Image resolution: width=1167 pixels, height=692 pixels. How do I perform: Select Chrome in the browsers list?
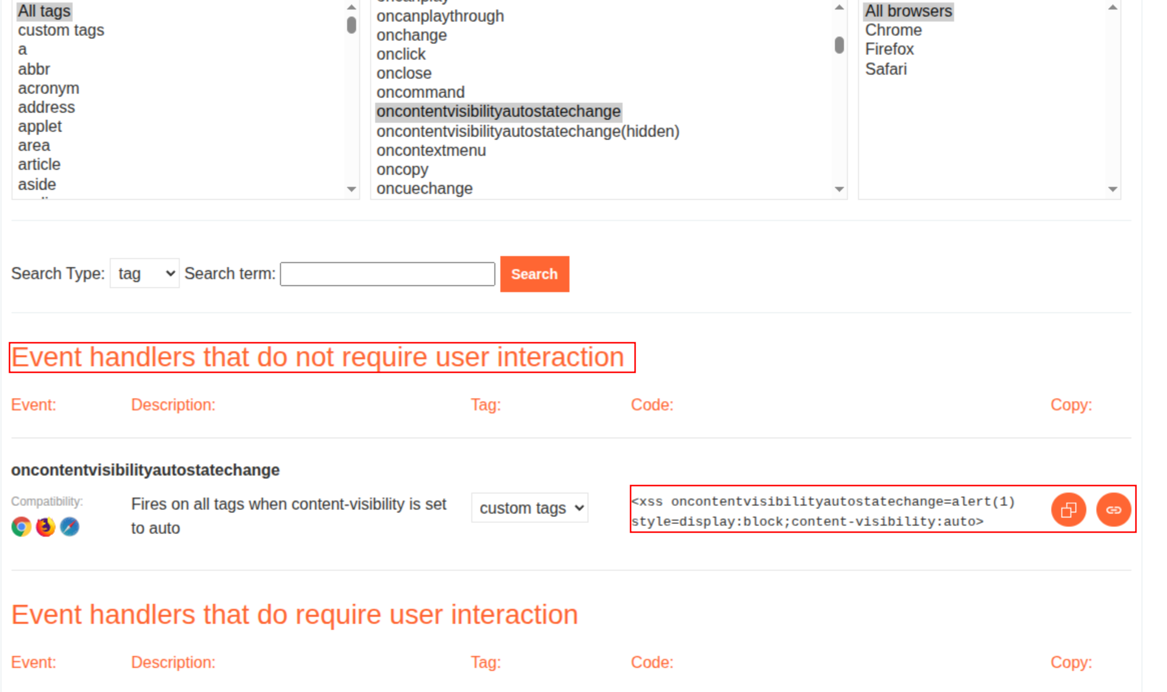(x=894, y=30)
